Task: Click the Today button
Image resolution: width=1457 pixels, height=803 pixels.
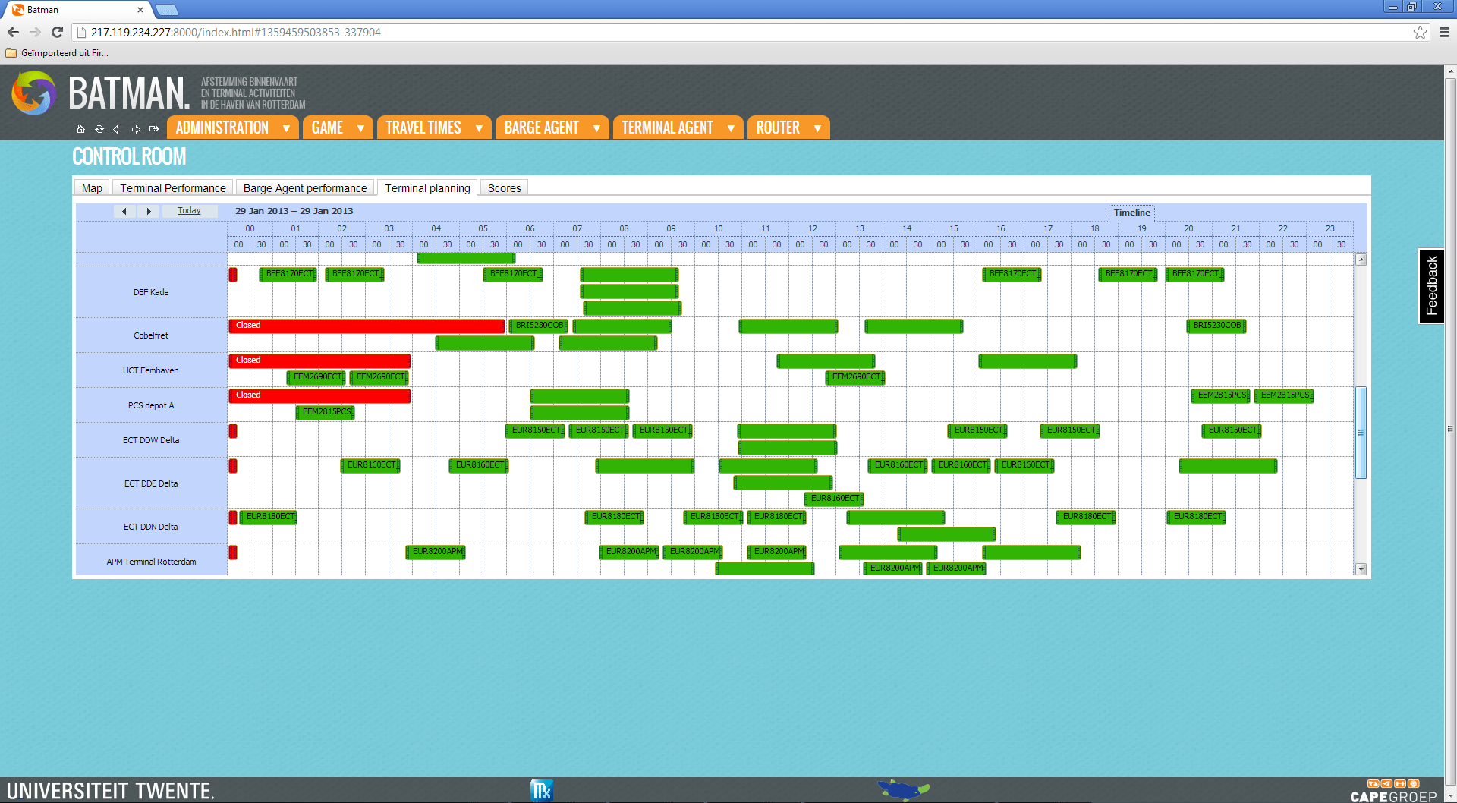Action: pyautogui.click(x=189, y=211)
